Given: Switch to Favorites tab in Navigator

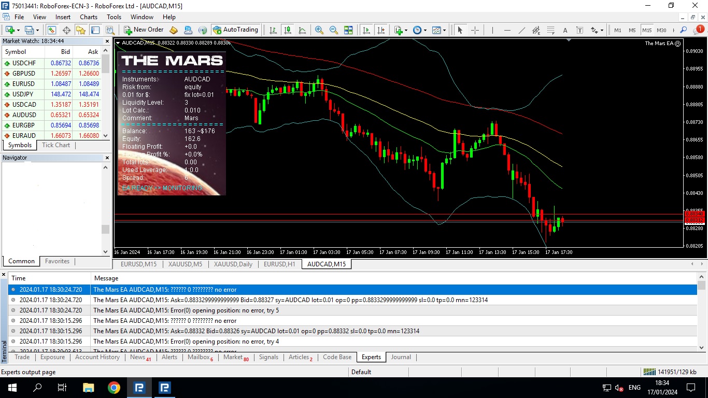Looking at the screenshot, I should click(x=57, y=261).
